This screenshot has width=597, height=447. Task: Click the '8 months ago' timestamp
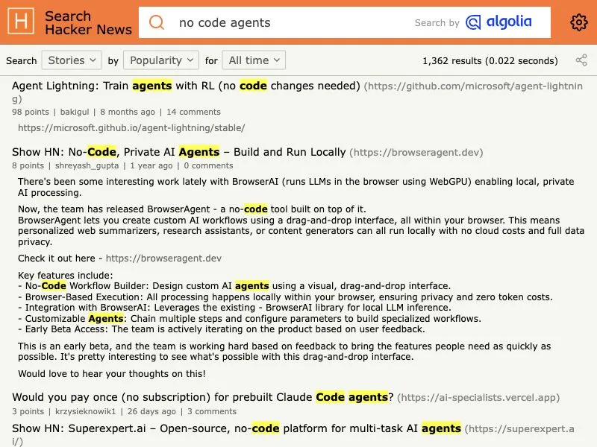(x=128, y=112)
